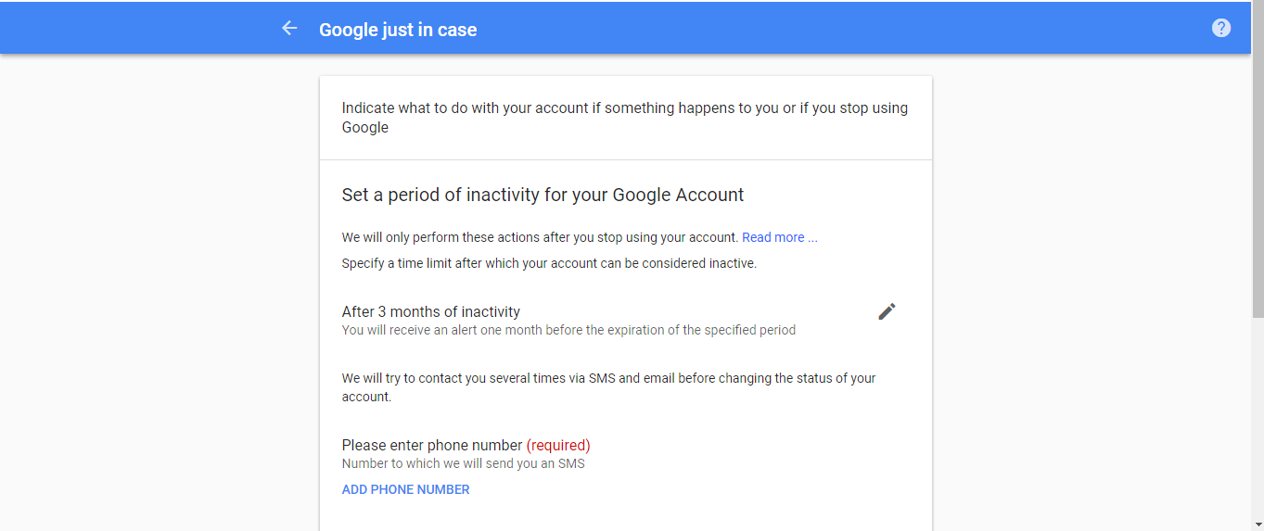This screenshot has height=531, width=1264.
Task: Select the "After 3 months of inactivity" setting
Action: click(x=431, y=312)
